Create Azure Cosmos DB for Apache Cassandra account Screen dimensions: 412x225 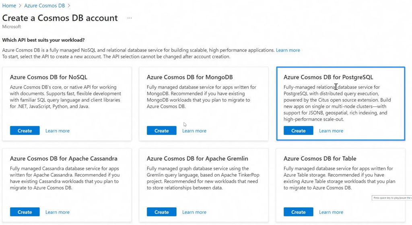pyautogui.click(x=25, y=212)
